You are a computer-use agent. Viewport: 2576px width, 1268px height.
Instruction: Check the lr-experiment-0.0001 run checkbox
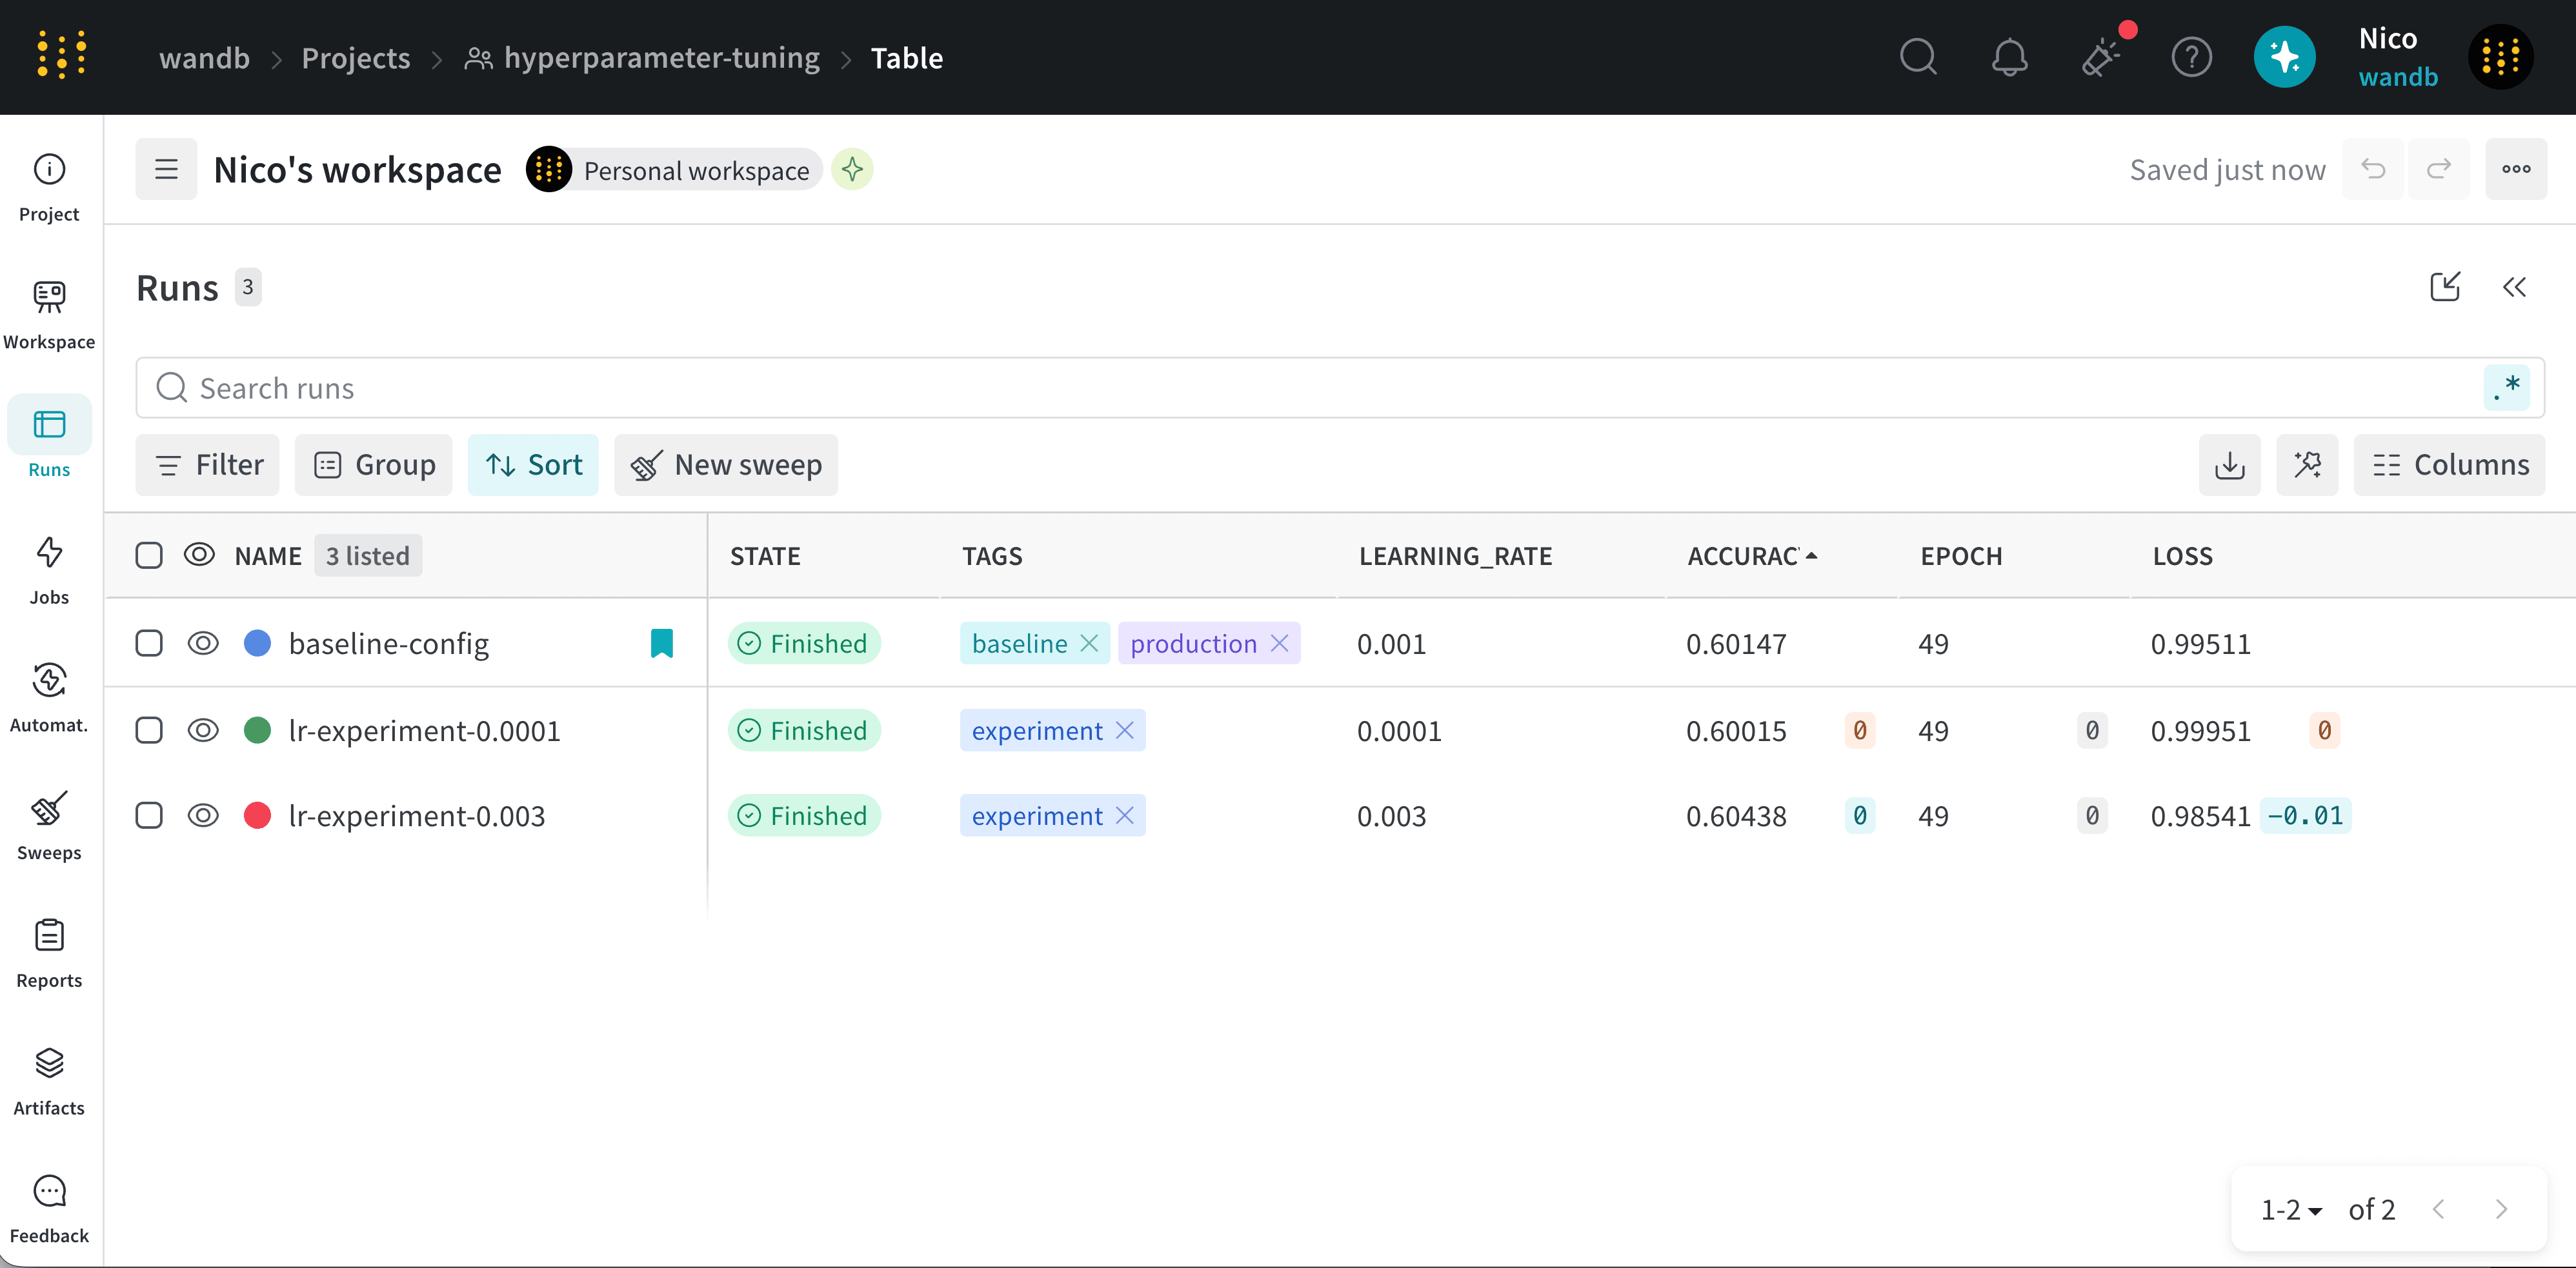(x=149, y=731)
